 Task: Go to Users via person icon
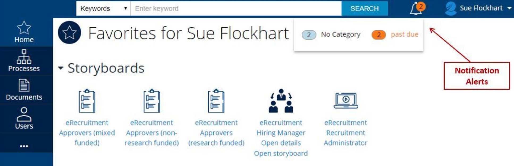click(24, 114)
